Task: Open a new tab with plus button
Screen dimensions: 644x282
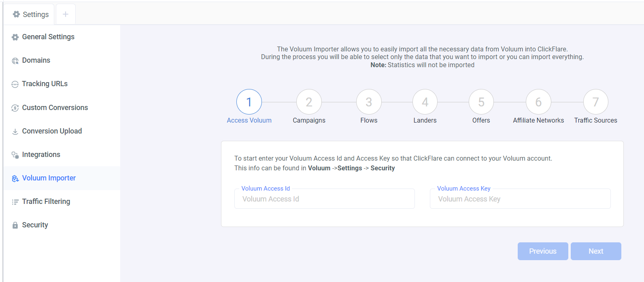Action: 66,14
